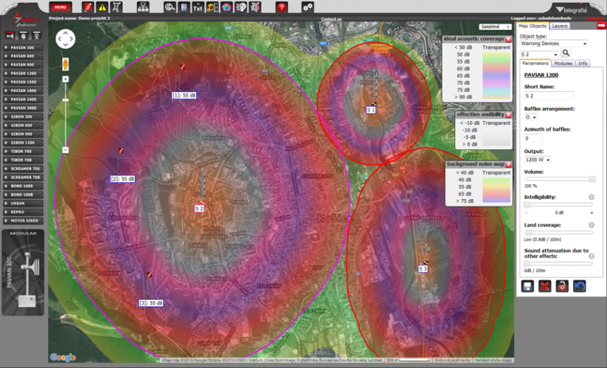Open the Output 1200 W dropdown
607x368 pixels.
[538, 160]
